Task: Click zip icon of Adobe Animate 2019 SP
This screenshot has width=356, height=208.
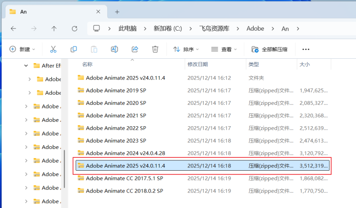Action: (x=81, y=90)
